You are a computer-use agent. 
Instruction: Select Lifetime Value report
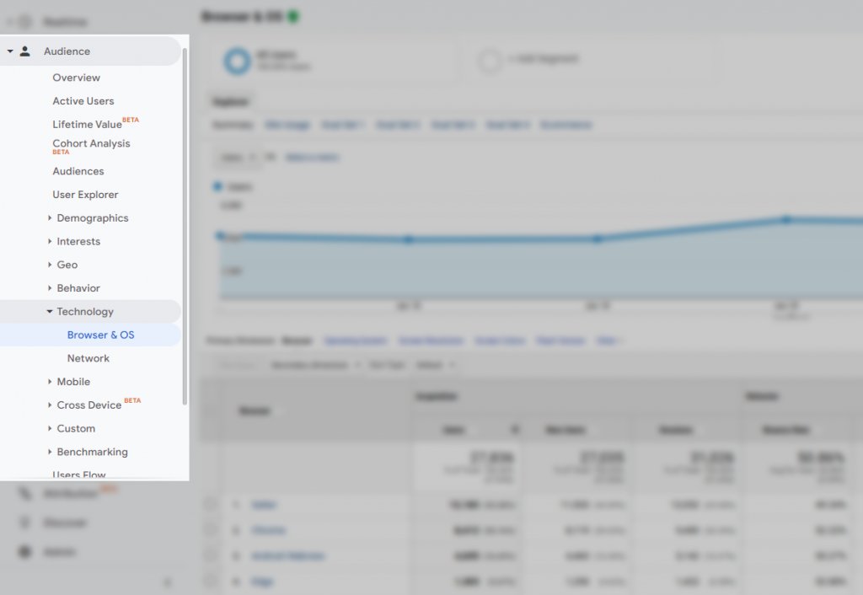tap(87, 125)
